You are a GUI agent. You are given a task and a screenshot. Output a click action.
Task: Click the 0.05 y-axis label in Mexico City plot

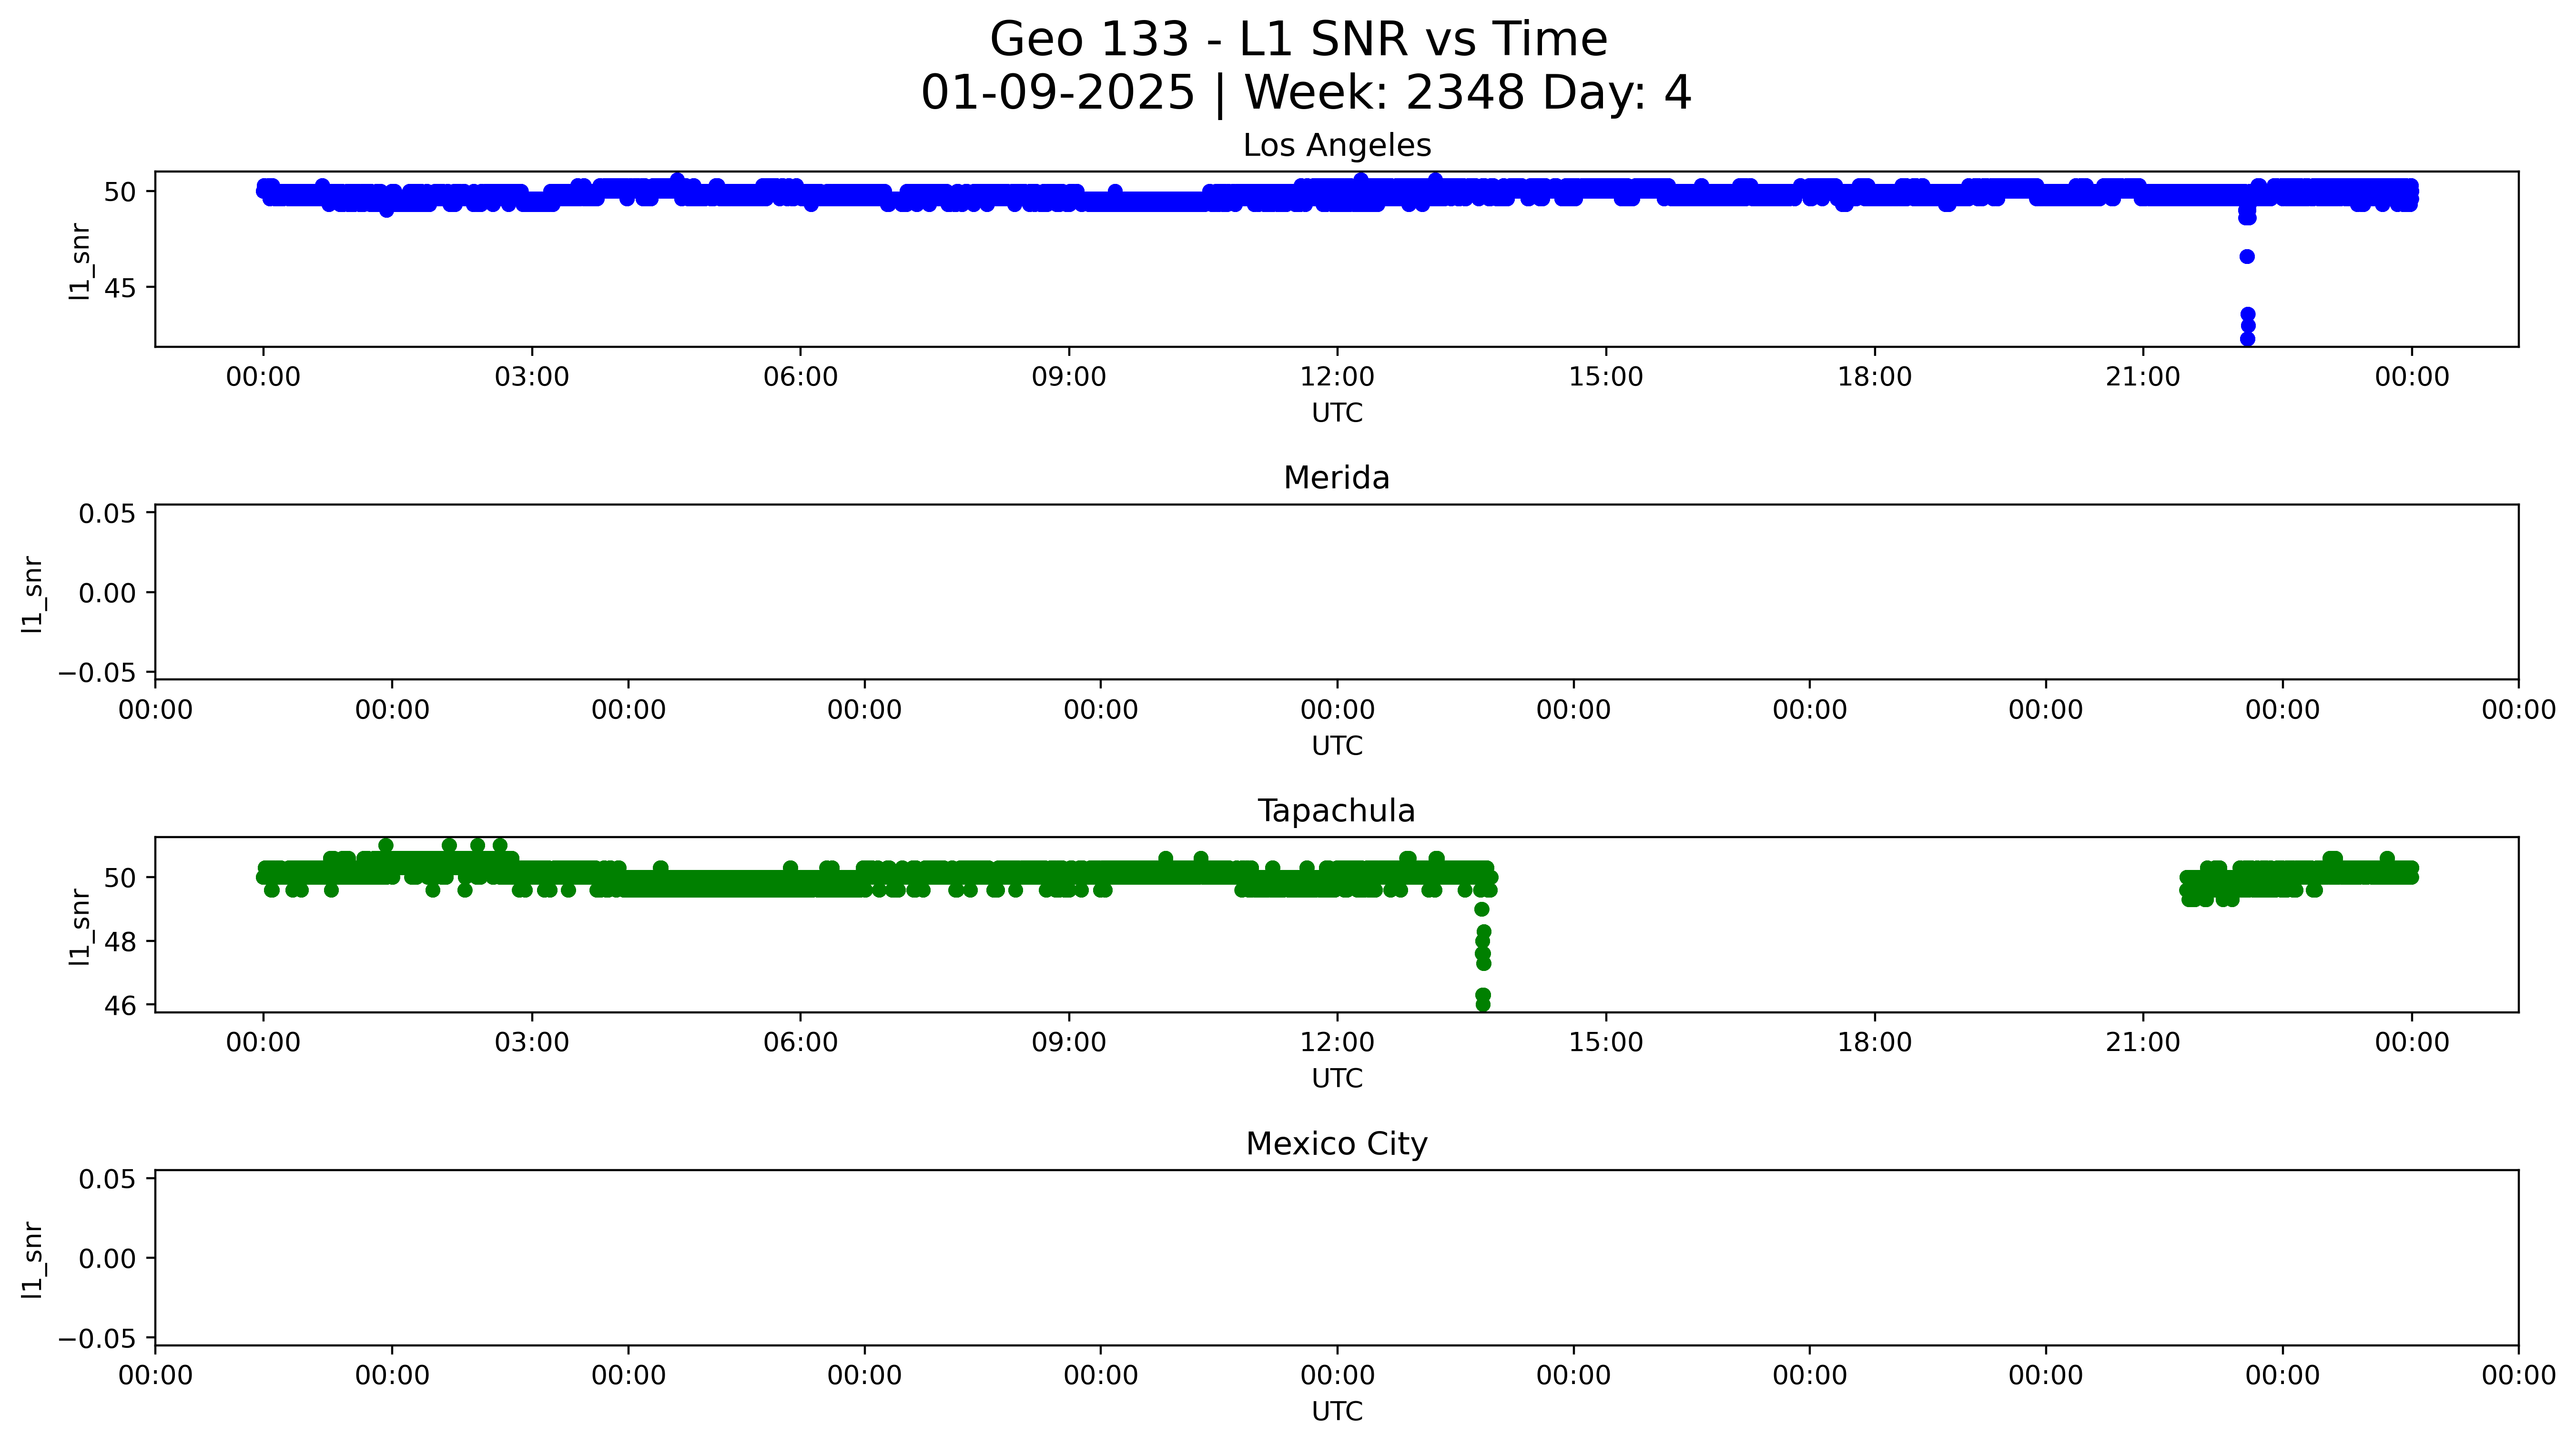click(x=107, y=1180)
